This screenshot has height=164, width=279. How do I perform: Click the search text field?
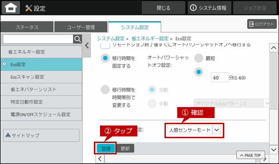[x=38, y=39]
